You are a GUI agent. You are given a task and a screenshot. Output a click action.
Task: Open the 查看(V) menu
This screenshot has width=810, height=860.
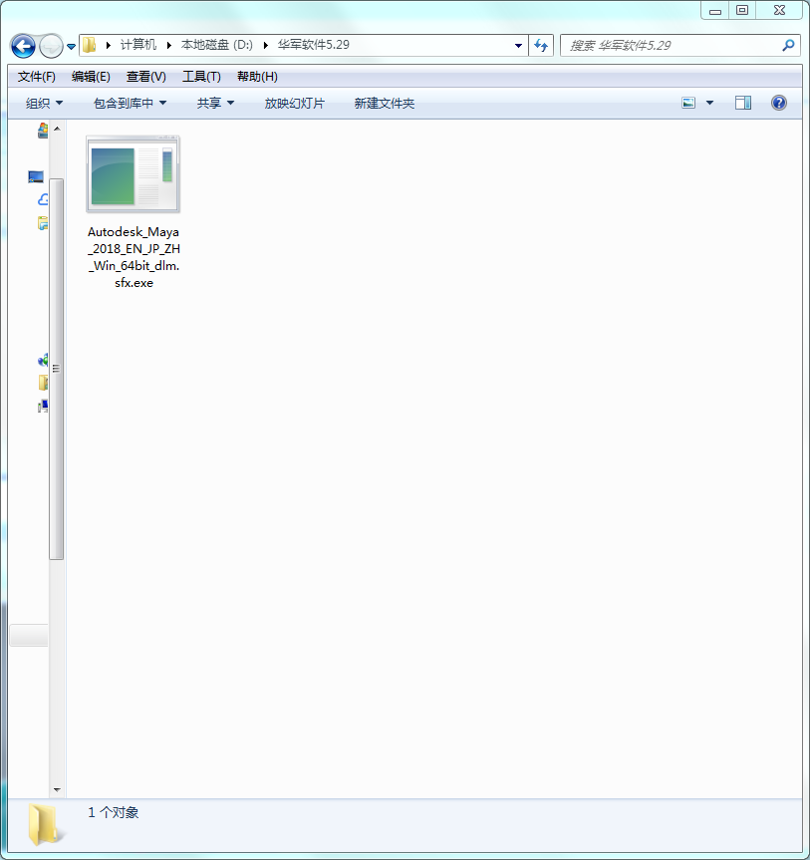(x=145, y=77)
